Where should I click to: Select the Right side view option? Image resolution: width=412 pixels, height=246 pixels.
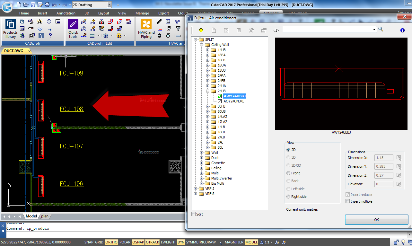click(x=288, y=197)
